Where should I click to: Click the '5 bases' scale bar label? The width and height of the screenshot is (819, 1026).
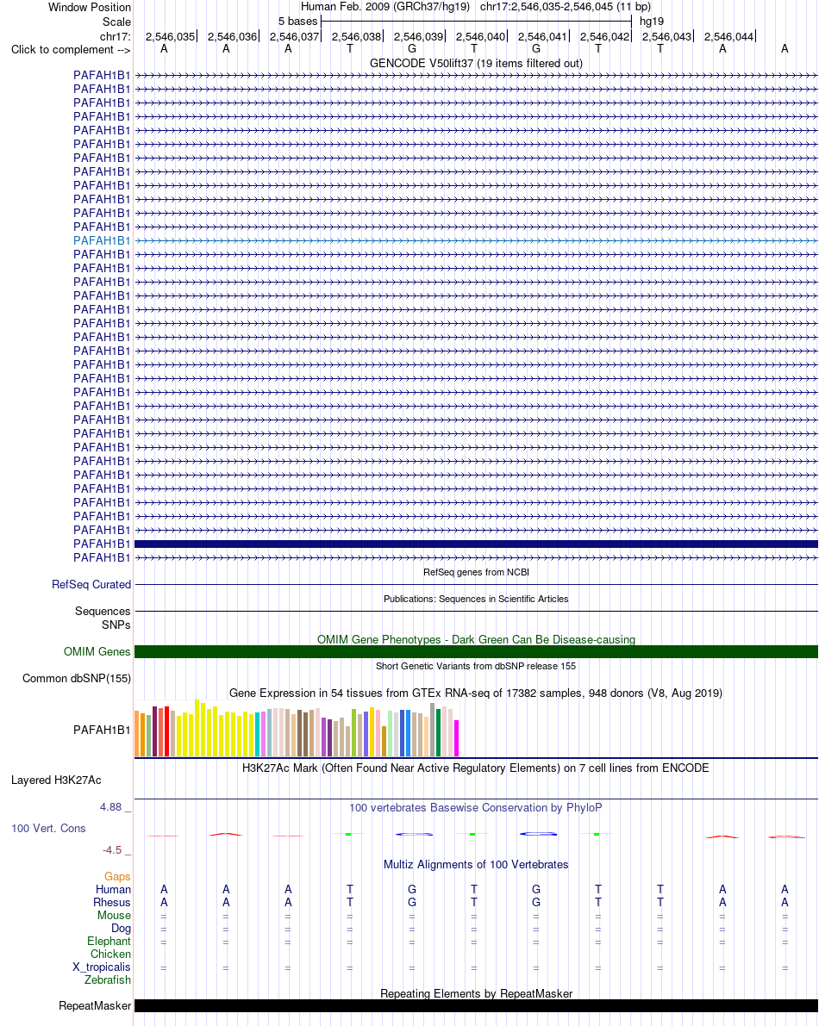tap(298, 21)
